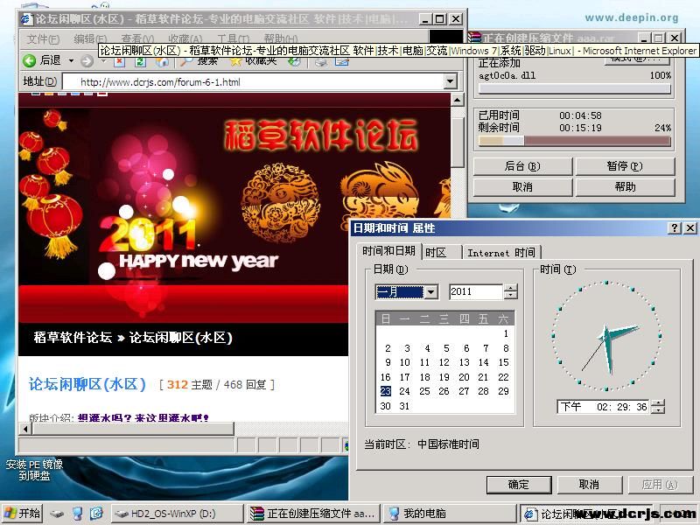Click the Internet Explorer quick launch icon
700x525 pixels.
tap(96, 513)
